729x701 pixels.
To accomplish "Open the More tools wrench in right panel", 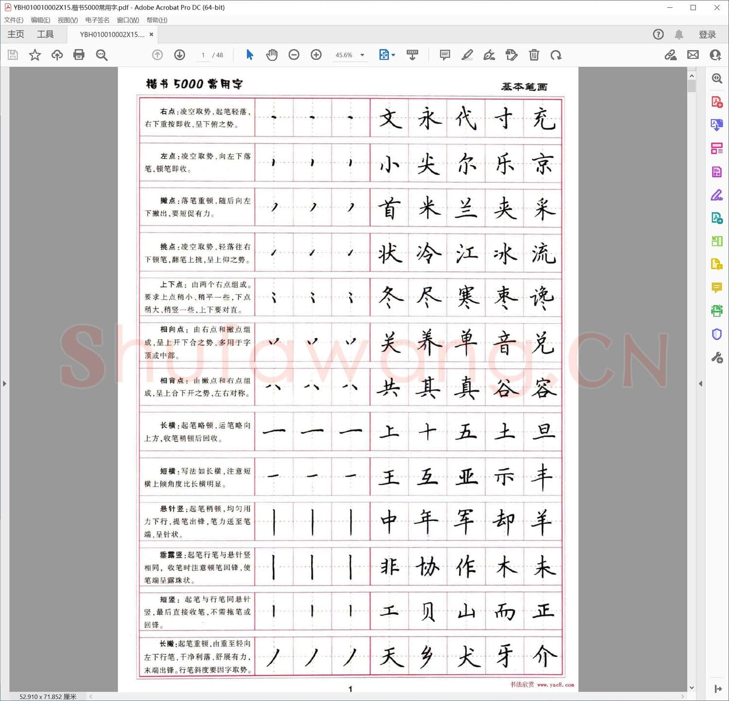I will [x=717, y=358].
